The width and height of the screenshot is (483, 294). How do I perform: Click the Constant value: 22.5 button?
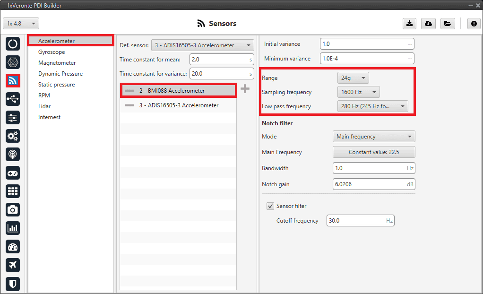click(373, 152)
